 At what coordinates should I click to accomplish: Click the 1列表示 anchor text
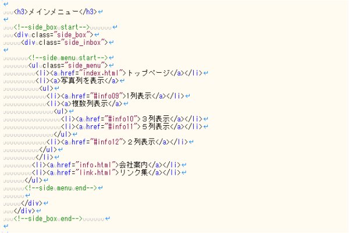(x=142, y=96)
